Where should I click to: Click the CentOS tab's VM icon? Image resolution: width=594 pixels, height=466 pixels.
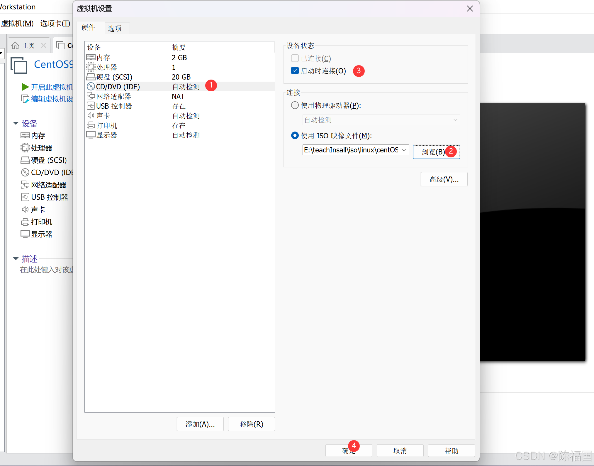pyautogui.click(x=60, y=45)
